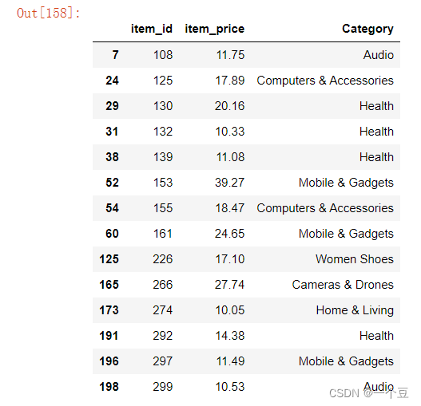Screen dimensions: 421x406
Task: Click the Cameras & Drones cell
Action: point(343,285)
